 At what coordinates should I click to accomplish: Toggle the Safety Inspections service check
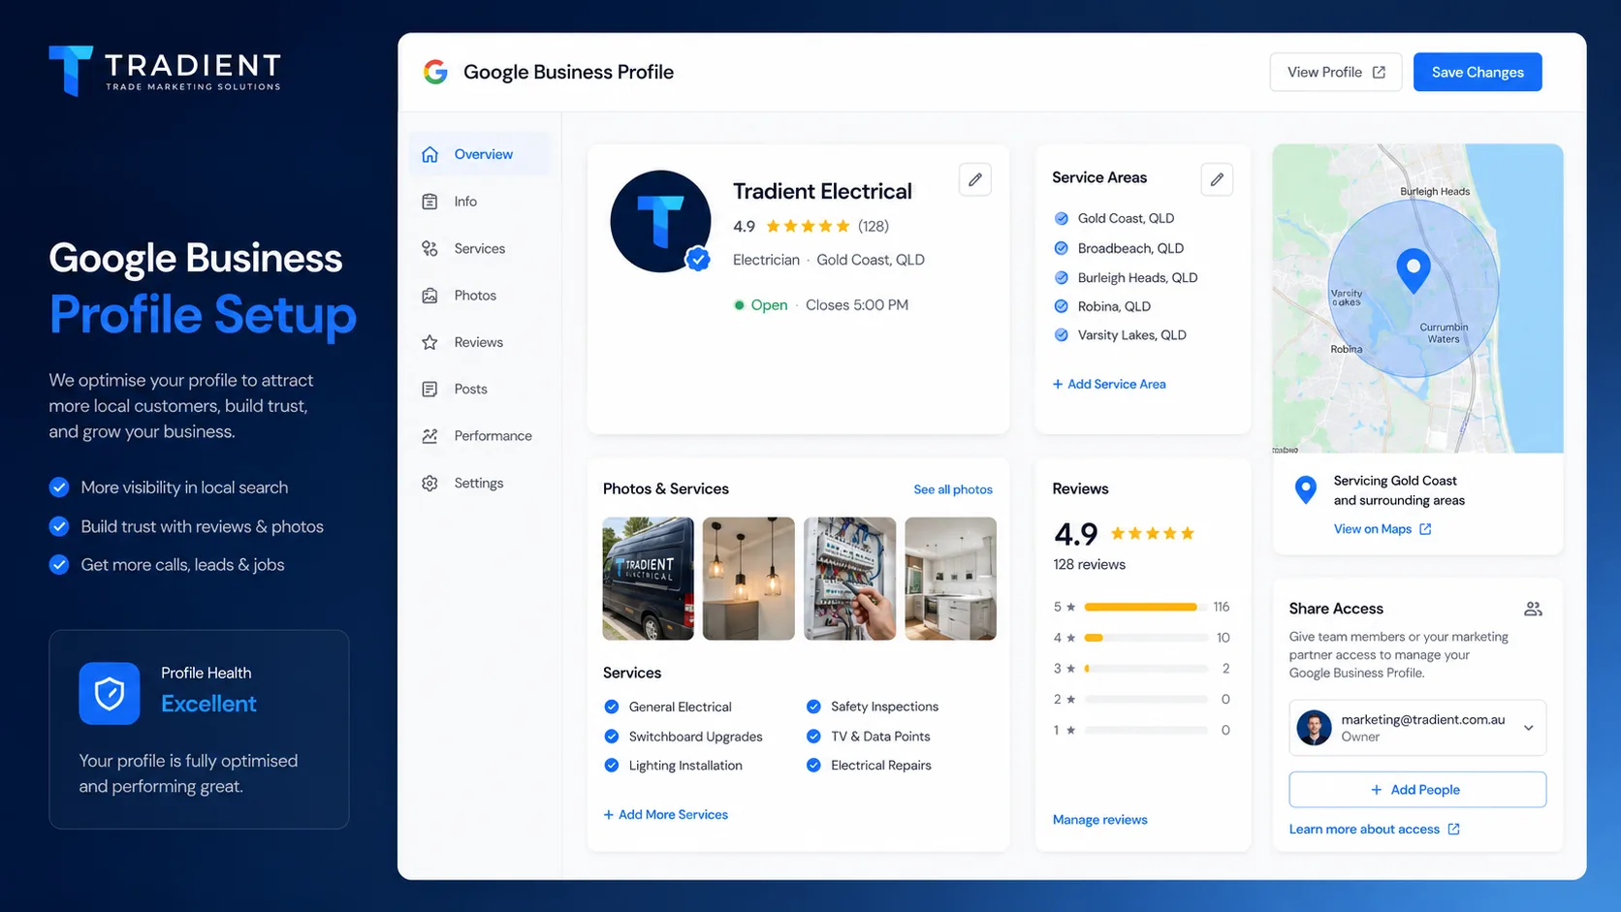pos(813,707)
